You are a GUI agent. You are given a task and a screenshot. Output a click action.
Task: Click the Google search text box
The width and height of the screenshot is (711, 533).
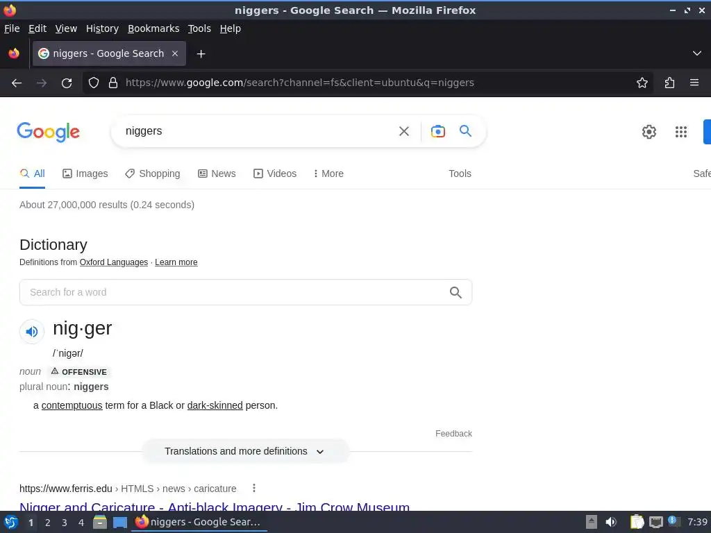pos(258,131)
